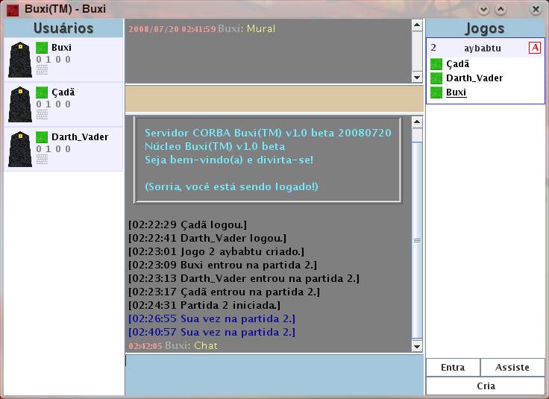Click green square beside Darth_Vader in Jogos list
Image resolution: width=549 pixels, height=399 pixels.
pyautogui.click(x=436, y=78)
